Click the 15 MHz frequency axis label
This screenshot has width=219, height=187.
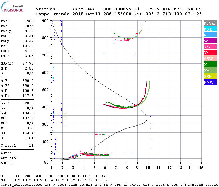(201, 168)
